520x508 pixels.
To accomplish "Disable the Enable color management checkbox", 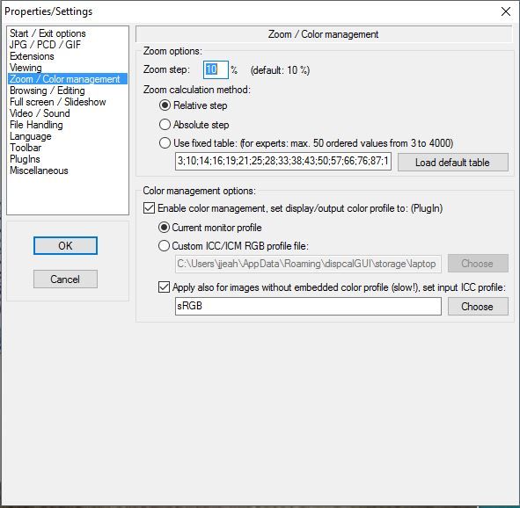I will pos(149,208).
